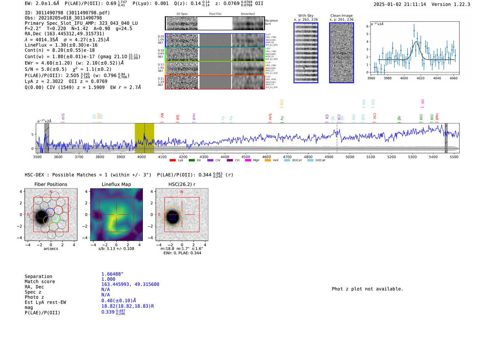Image resolution: width=495 pixels, height=337 pixels.
Task: Click the magenta MgII legend swatch
Action: [248, 161]
